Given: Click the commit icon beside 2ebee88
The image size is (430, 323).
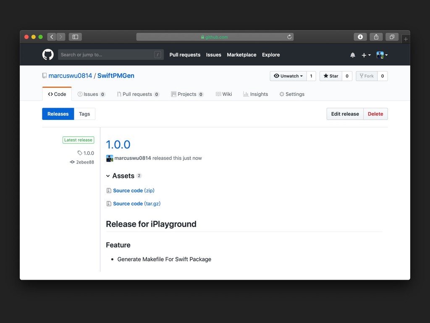Looking at the screenshot, I should (x=72, y=162).
